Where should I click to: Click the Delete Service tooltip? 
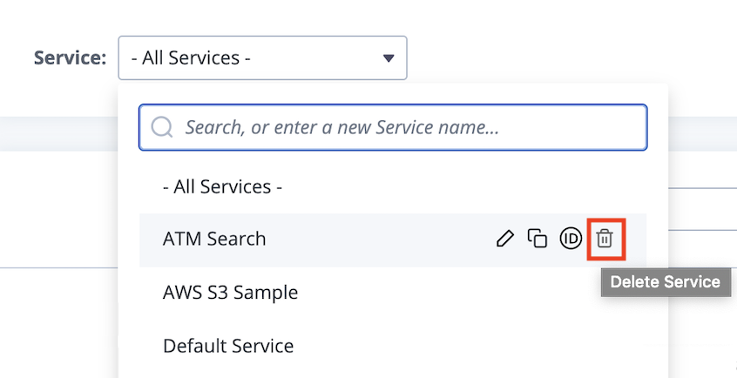(x=666, y=282)
